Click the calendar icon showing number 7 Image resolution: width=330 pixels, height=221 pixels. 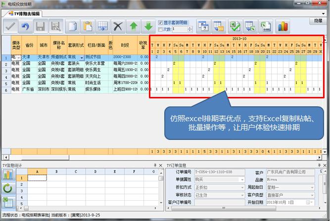pyautogui.click(x=203, y=26)
